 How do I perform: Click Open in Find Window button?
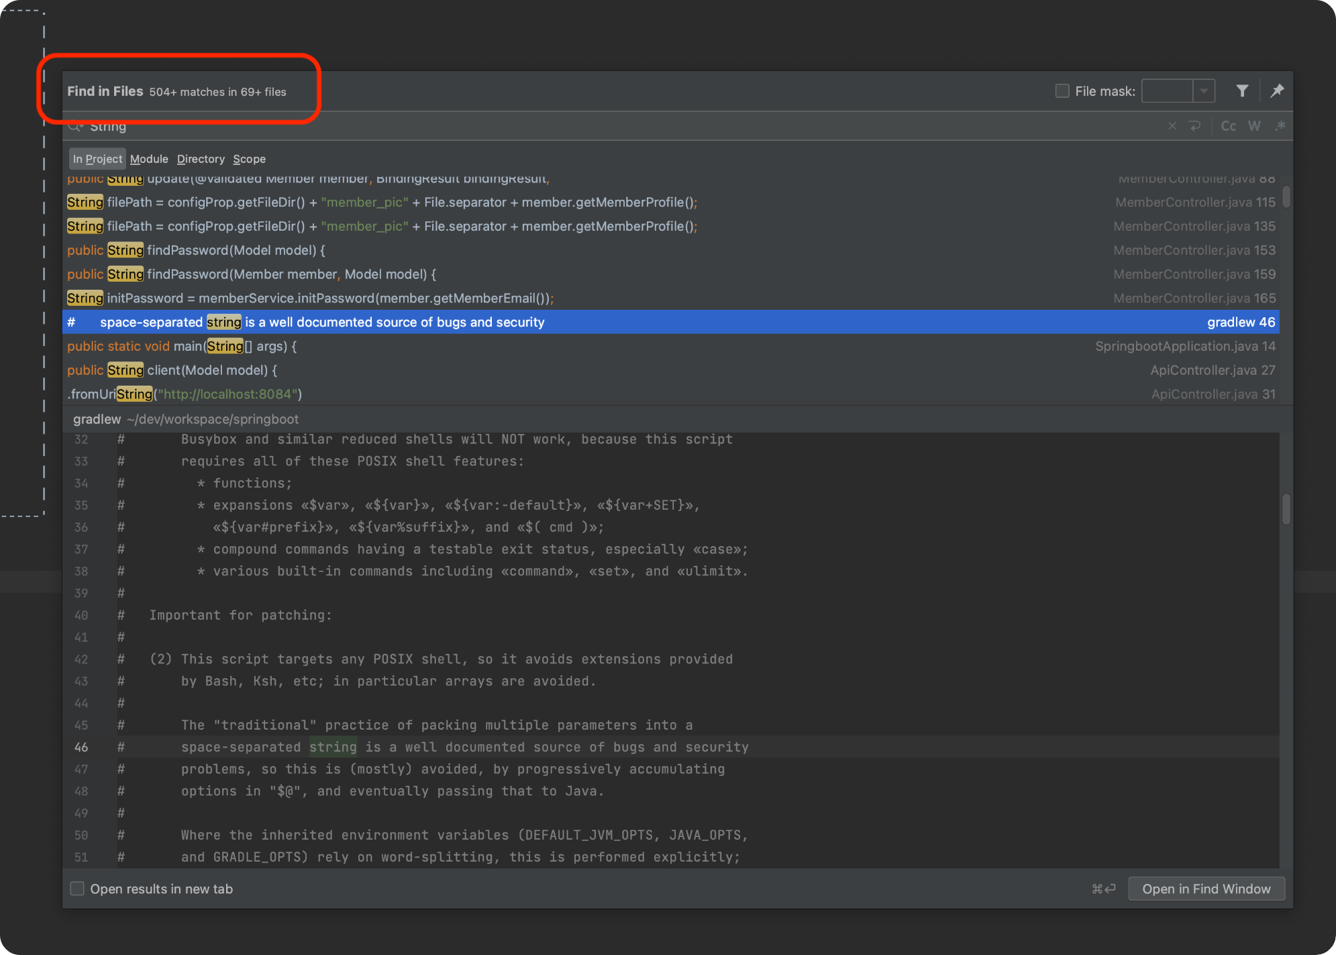pos(1206,889)
